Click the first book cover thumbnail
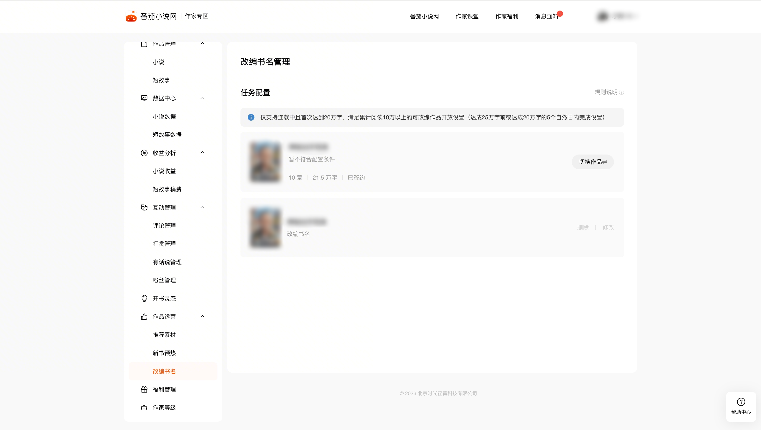 (x=265, y=162)
